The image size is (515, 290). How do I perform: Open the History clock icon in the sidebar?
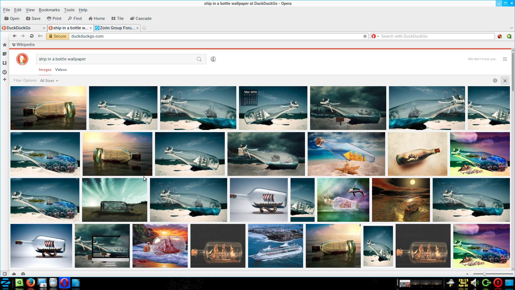tap(5, 72)
